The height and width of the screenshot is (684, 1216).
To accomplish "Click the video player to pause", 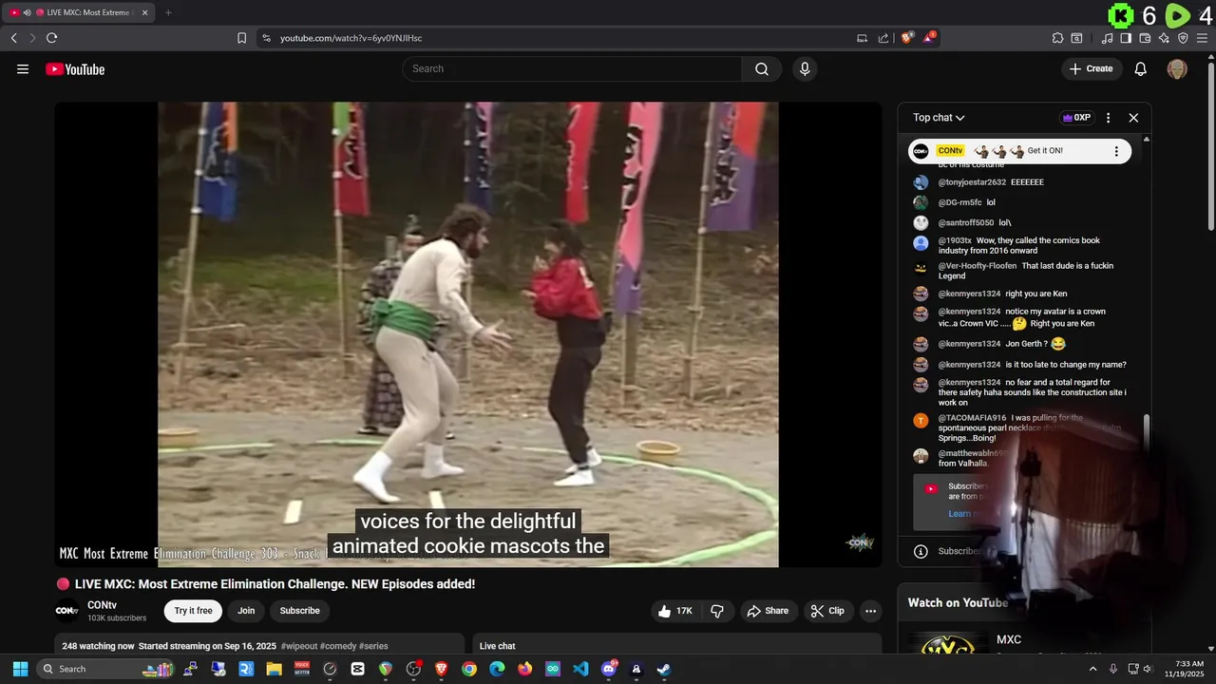I will tap(467, 334).
